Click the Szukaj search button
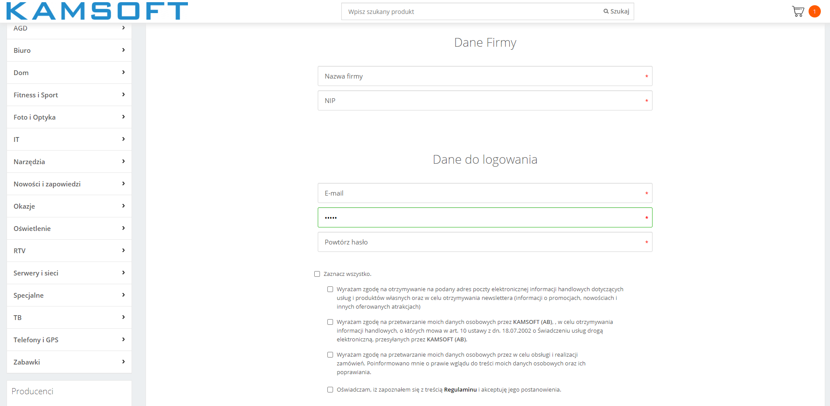This screenshot has height=406, width=830. click(616, 11)
